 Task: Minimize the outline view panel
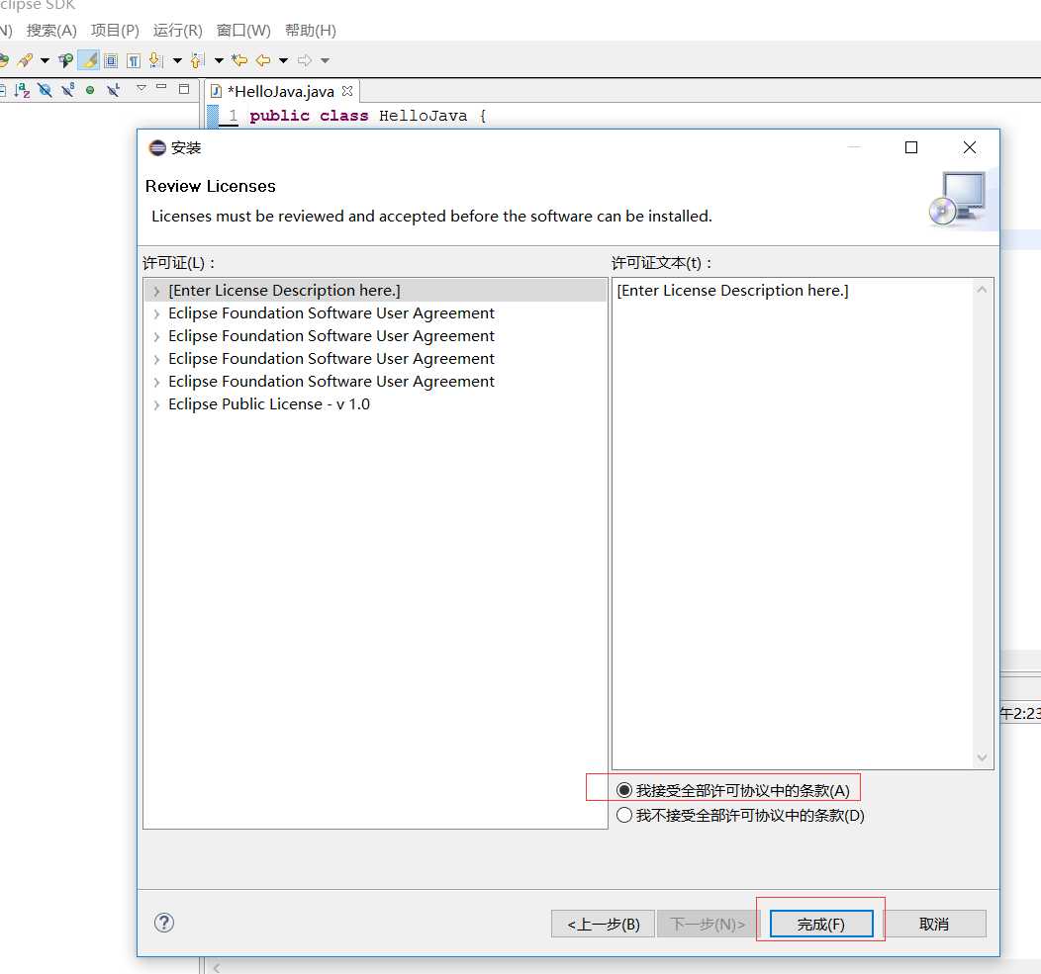pos(161,87)
